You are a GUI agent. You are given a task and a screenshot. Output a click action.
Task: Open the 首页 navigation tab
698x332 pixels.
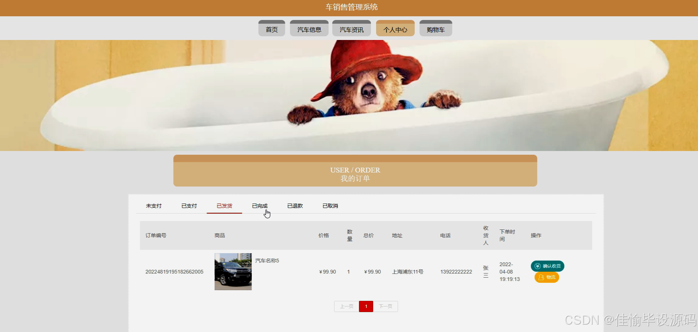point(271,28)
